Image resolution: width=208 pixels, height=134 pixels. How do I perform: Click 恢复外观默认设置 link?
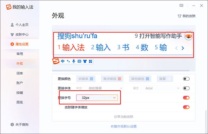pos(124,126)
